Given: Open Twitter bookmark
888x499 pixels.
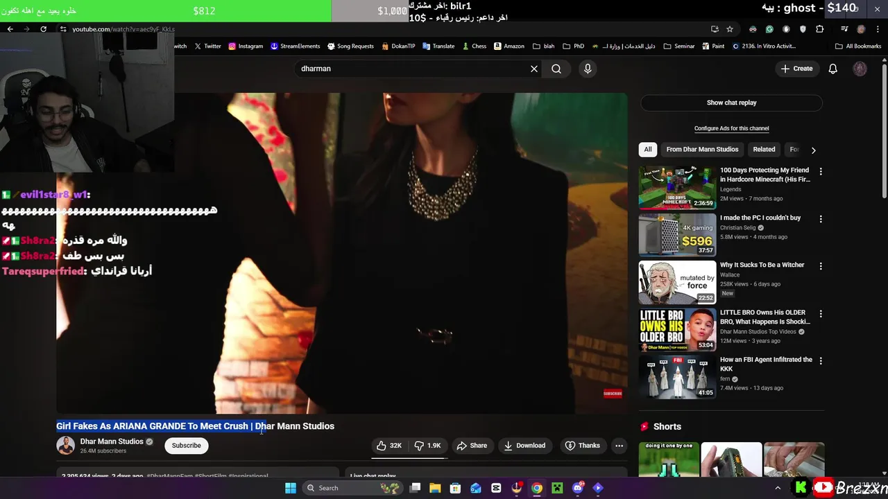Looking at the screenshot, I should coord(207,46).
